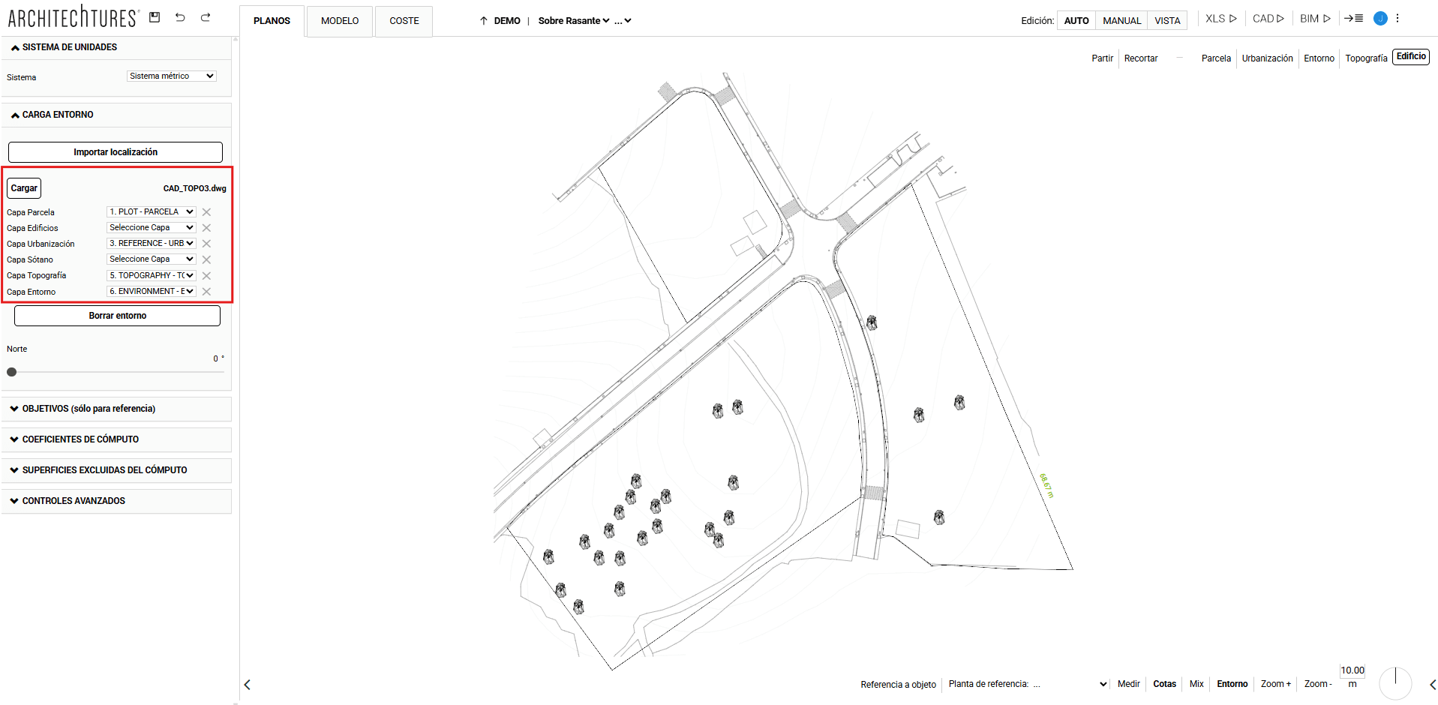Toggle Cotas display in the bottom bar
Viewport: 1438px width, 705px height.
pyautogui.click(x=1164, y=684)
